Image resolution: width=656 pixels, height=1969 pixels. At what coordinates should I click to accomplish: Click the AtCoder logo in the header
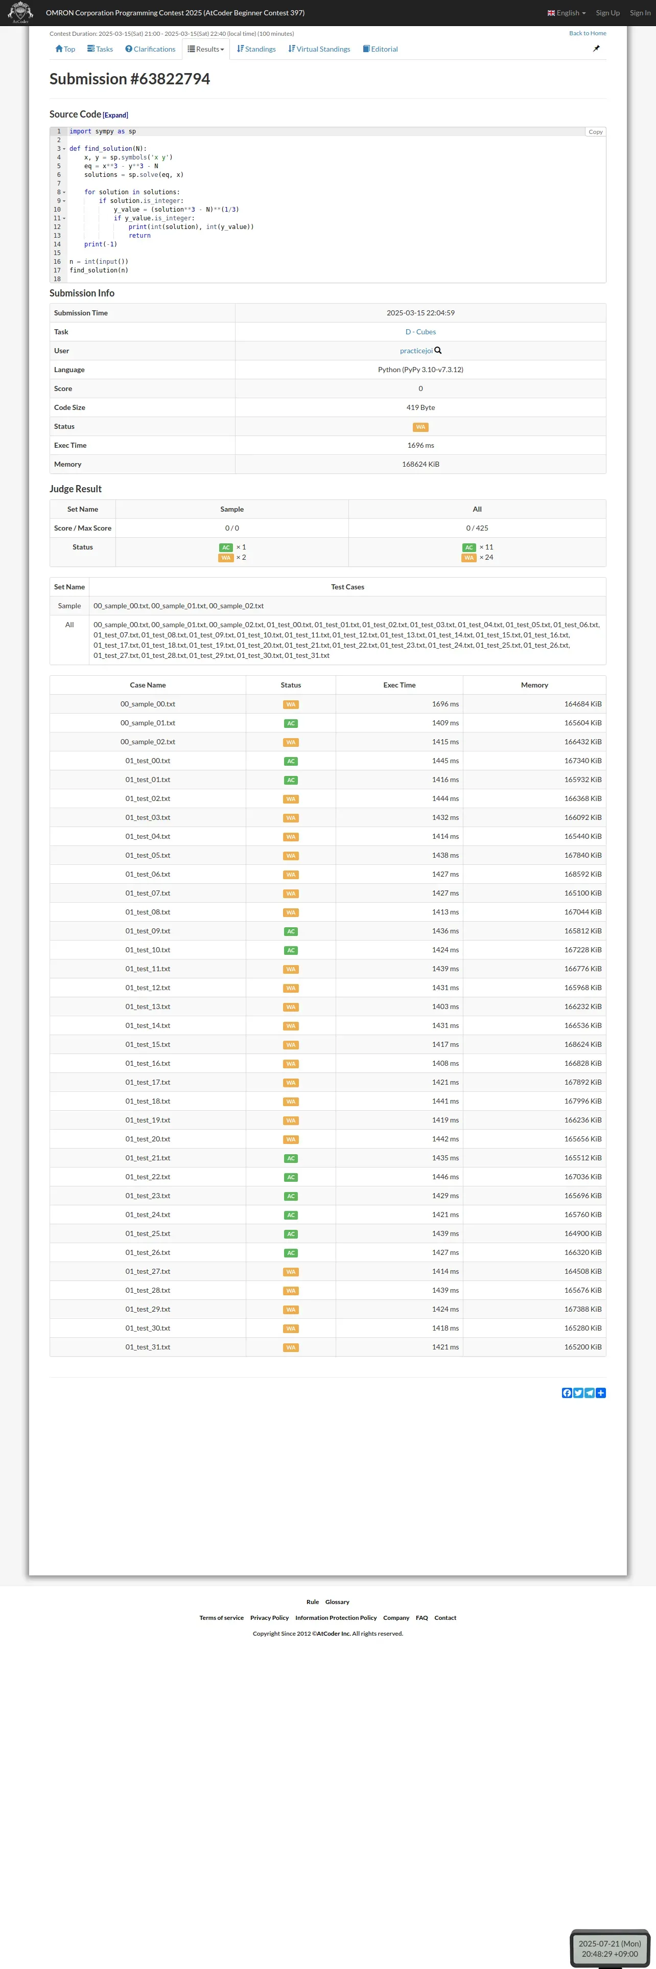tap(20, 12)
